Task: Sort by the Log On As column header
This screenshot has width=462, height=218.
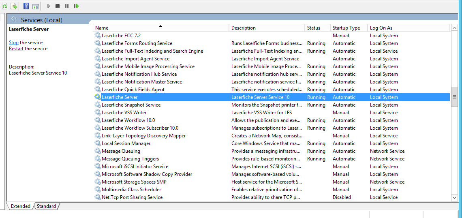Action: tap(409, 28)
